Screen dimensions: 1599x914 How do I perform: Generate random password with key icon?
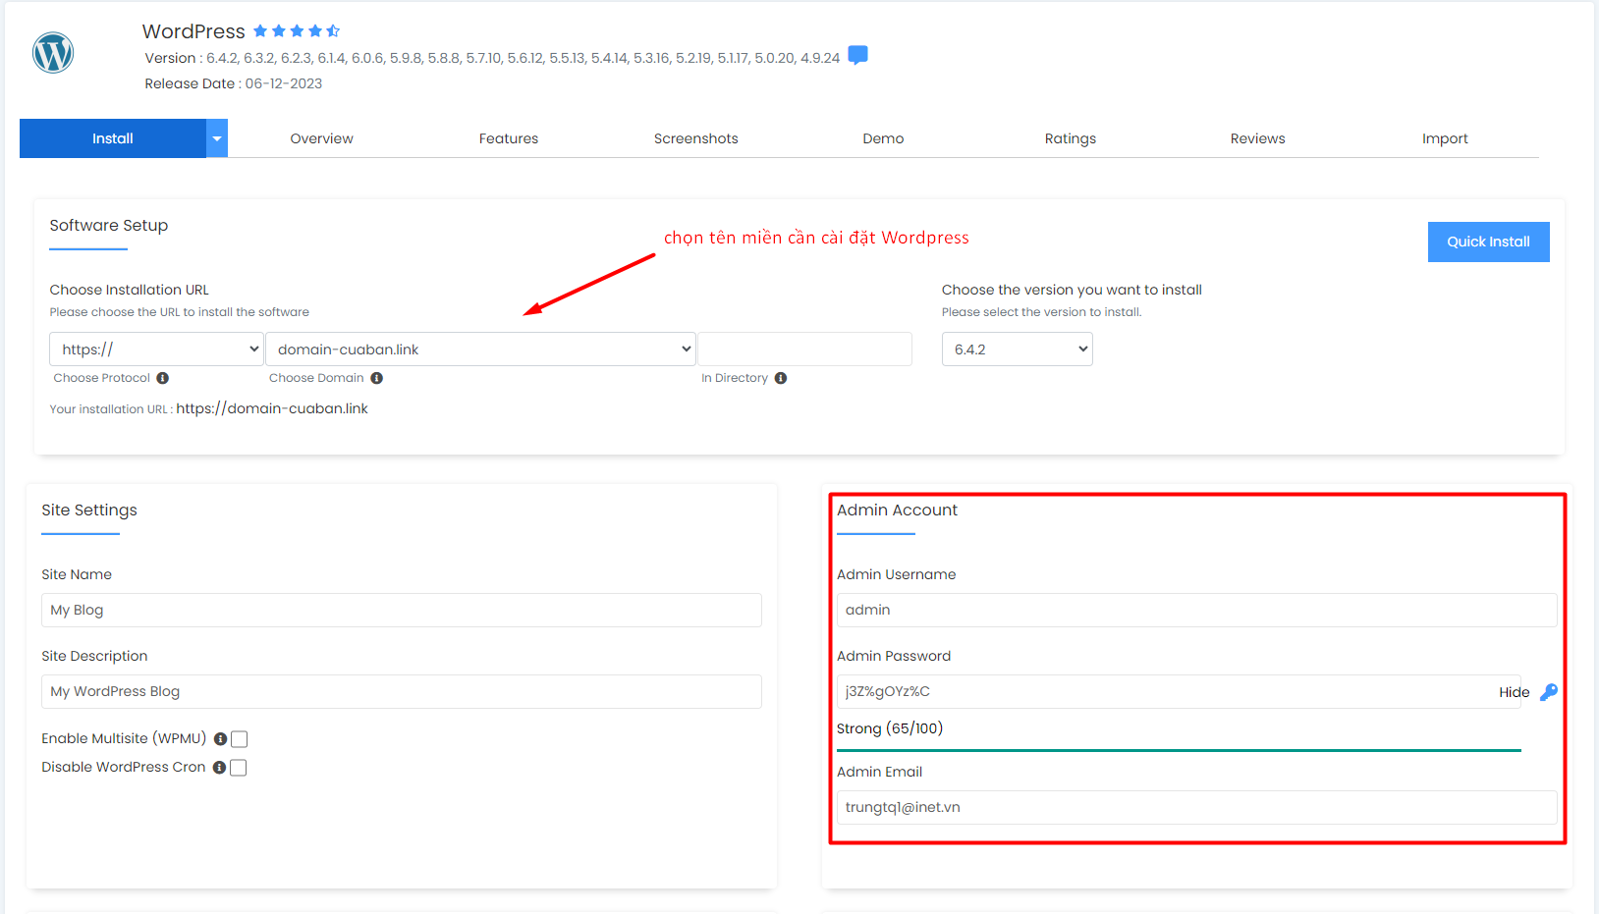click(x=1549, y=692)
